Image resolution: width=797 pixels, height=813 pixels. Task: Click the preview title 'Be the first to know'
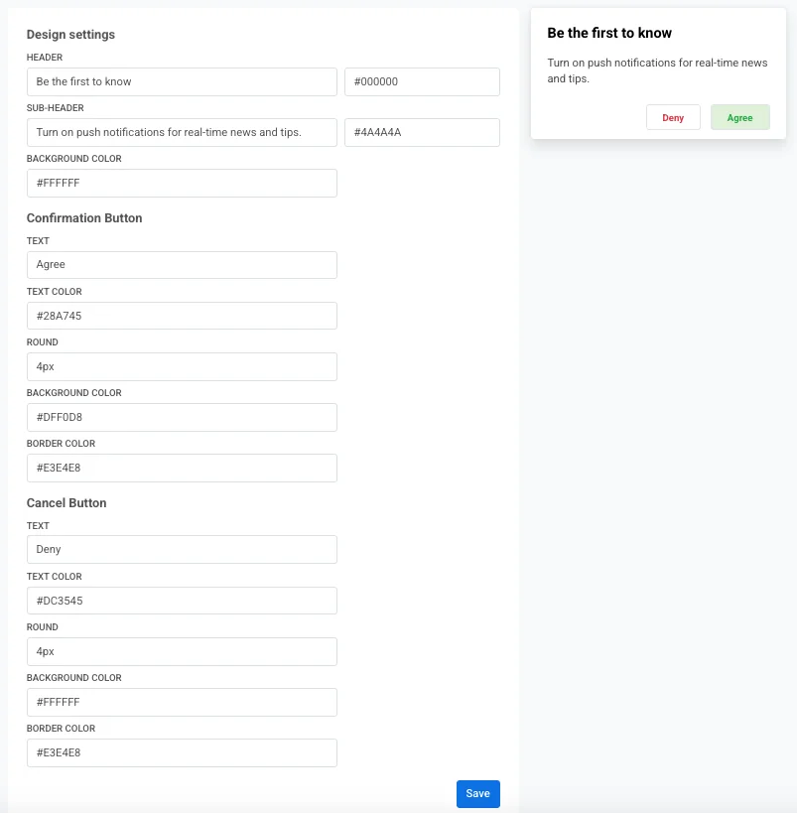point(609,33)
